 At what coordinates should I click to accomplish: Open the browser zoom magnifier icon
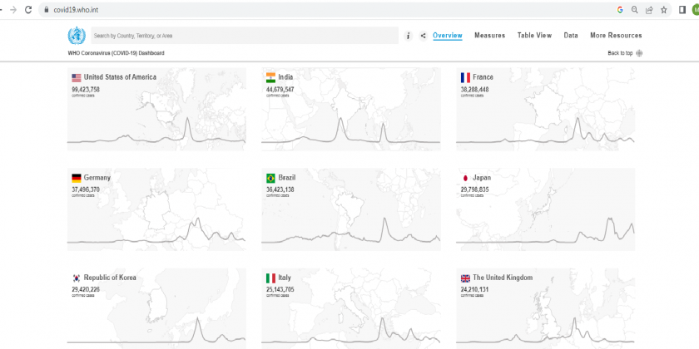634,10
